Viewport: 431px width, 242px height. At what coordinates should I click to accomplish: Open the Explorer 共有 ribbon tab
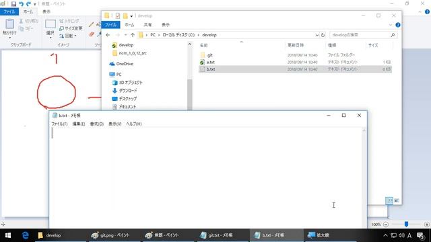click(147, 25)
